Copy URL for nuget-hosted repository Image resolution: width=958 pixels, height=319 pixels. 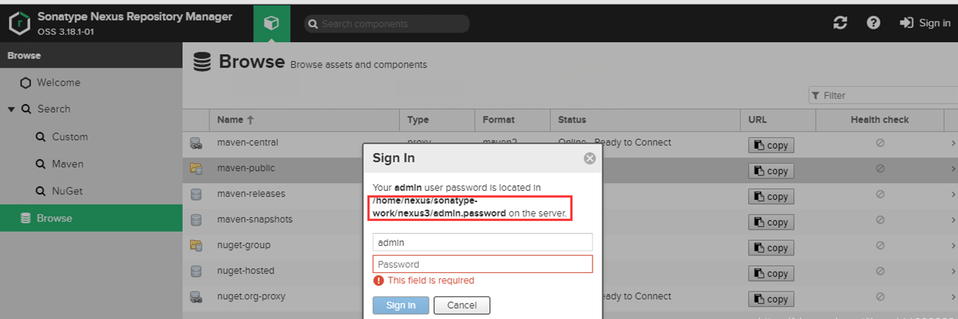coord(771,274)
